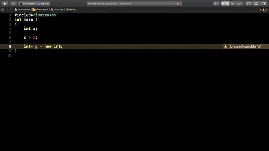The image size is (269, 151).
Task: Go back in the editor history
Action: pos(7,10)
